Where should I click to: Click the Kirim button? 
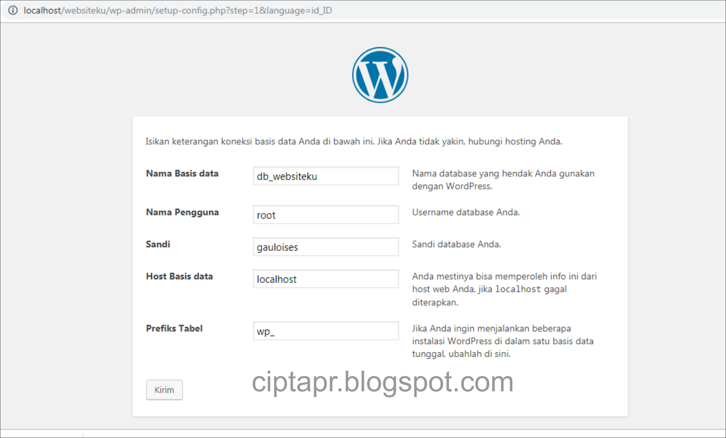tap(164, 389)
